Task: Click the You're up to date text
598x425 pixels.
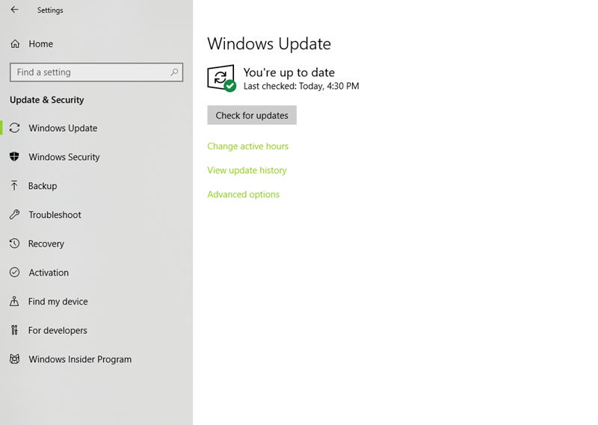Action: tap(289, 72)
